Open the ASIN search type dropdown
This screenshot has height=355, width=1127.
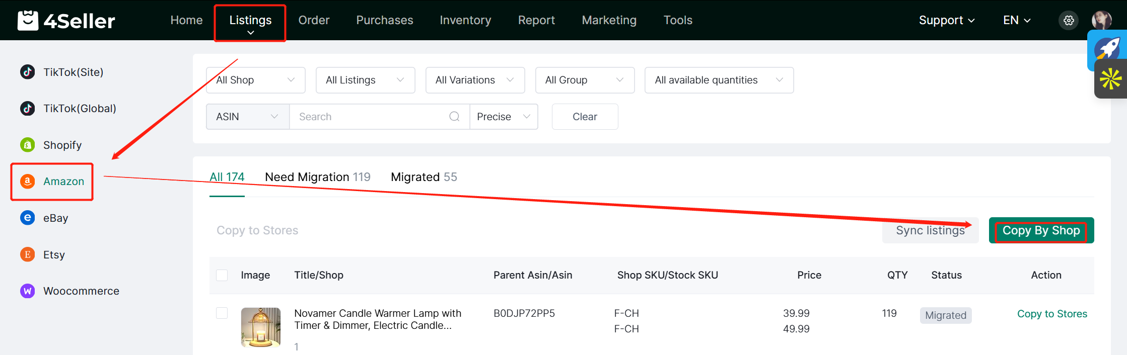[x=248, y=117]
